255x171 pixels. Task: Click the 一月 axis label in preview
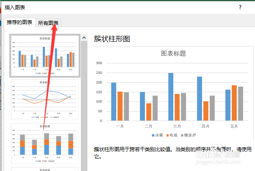(120, 126)
